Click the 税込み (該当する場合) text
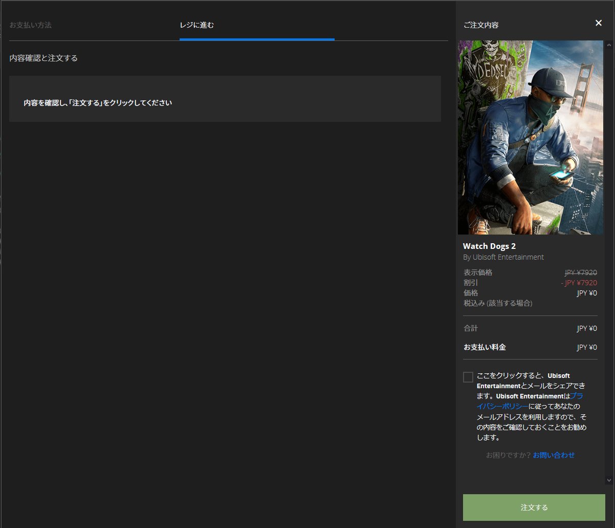Viewport: 615px width, 528px height. (498, 303)
